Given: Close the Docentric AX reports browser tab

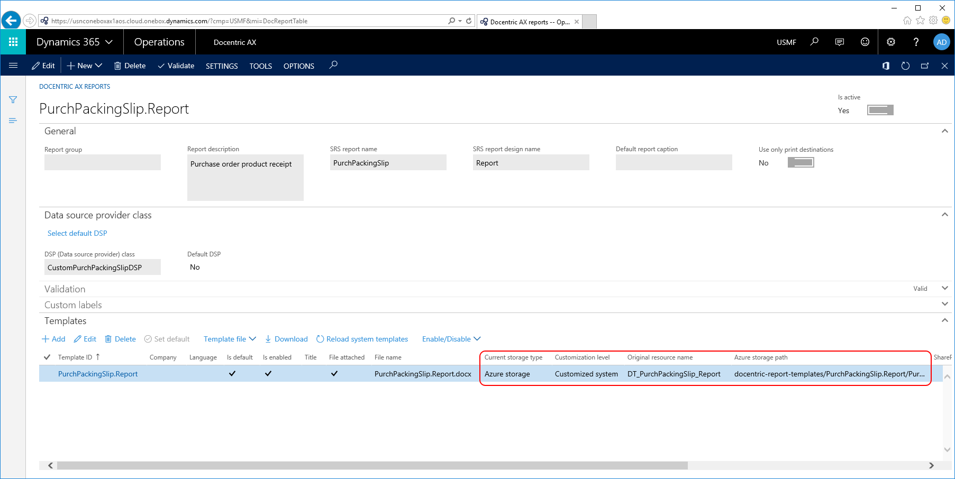Looking at the screenshot, I should pyautogui.click(x=577, y=22).
